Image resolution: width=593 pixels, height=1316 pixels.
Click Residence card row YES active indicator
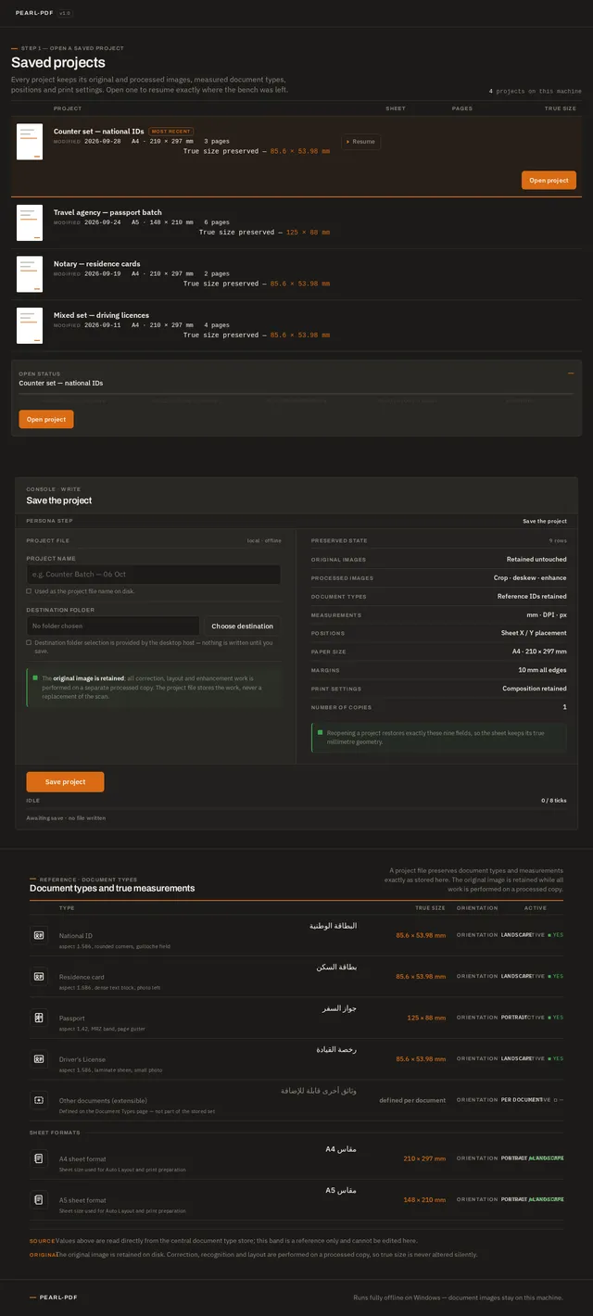coord(555,976)
